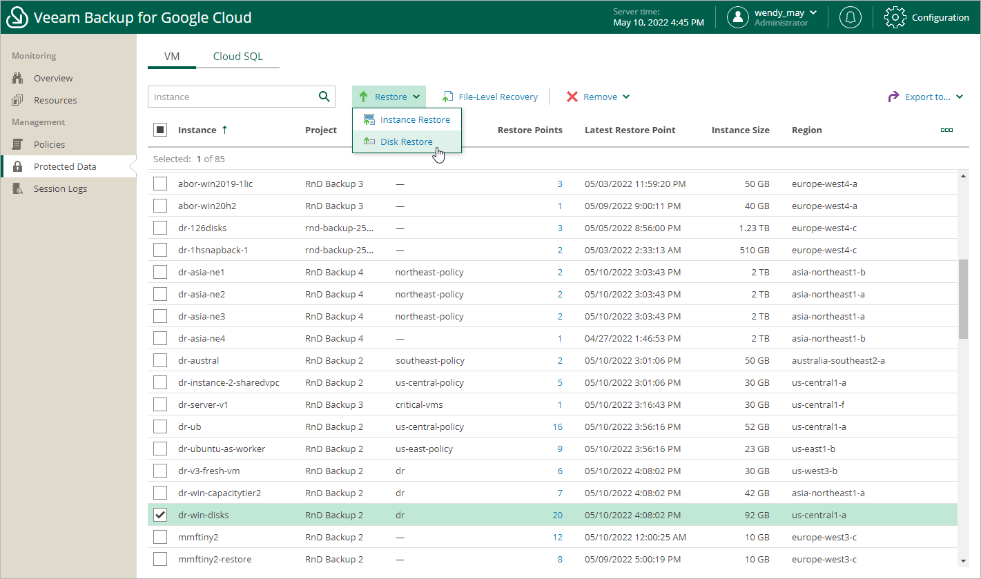The height and width of the screenshot is (579, 981).
Task: Collapse the Restore dropdown button
Action: point(389,97)
